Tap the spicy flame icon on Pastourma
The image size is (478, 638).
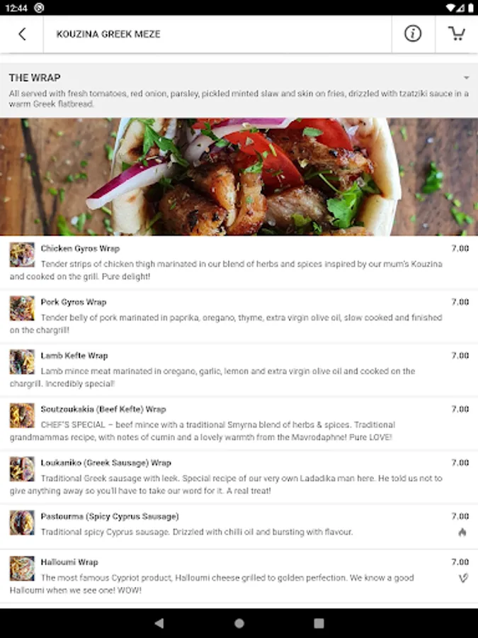[x=462, y=532]
